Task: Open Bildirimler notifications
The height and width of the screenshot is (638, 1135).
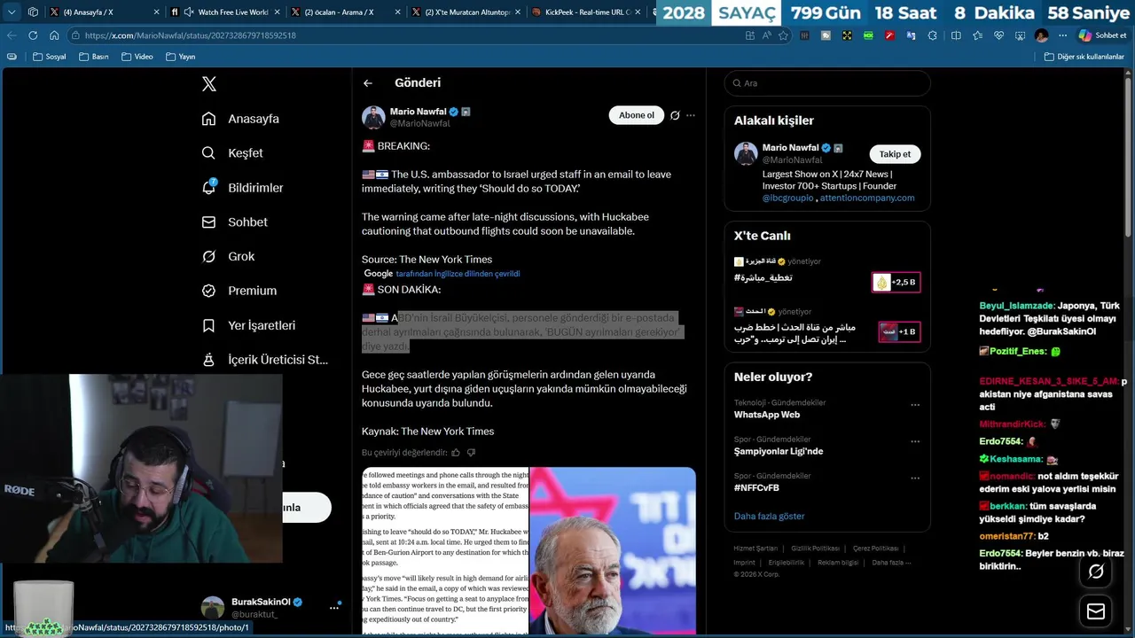Action: [242, 188]
